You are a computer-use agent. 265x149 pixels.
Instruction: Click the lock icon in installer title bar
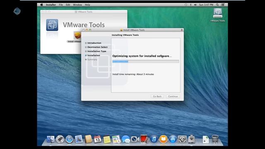click(x=182, y=30)
